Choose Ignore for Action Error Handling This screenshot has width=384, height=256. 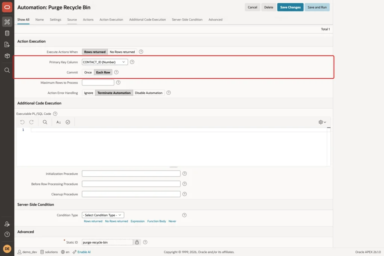pos(88,93)
